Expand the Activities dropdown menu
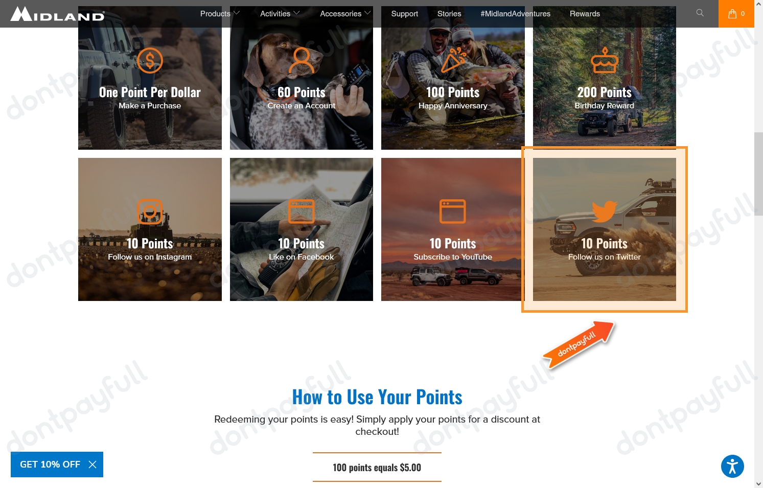Screen dimensions: 763x488 point(280,14)
